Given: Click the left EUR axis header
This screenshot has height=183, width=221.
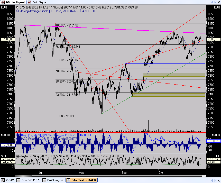Looking at the screenshot, I should (4, 7).
